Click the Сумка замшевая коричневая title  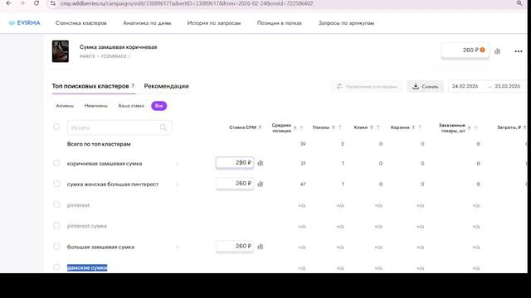point(118,47)
